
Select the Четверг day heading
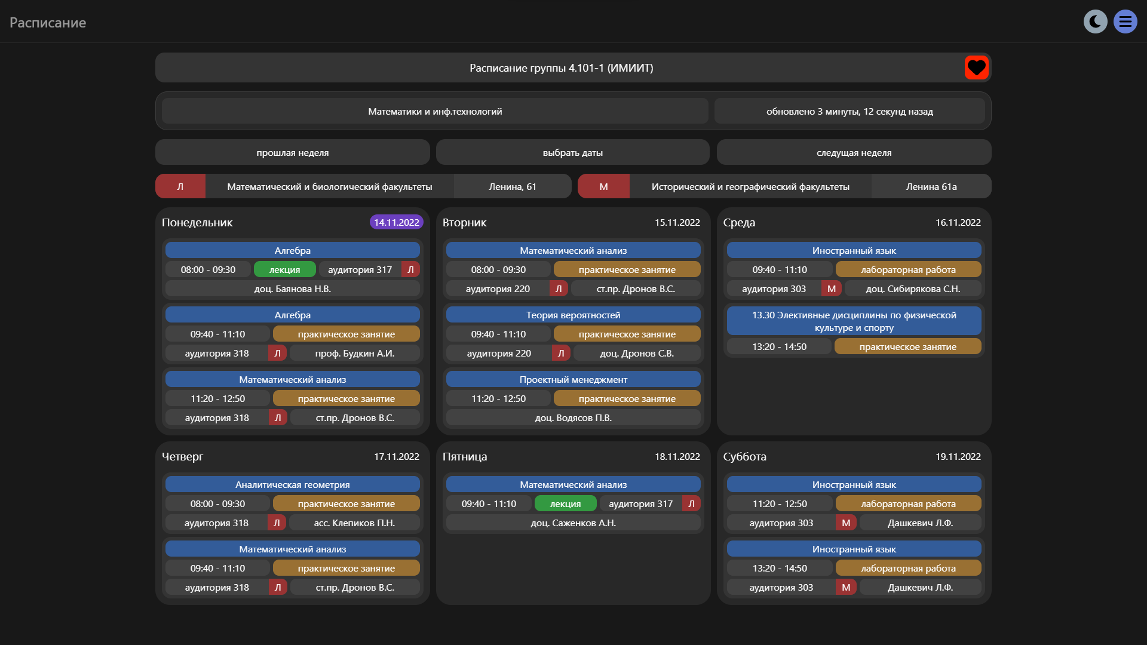(x=182, y=456)
